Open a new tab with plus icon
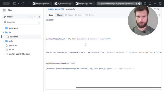164x92 pixels. click(155, 3)
